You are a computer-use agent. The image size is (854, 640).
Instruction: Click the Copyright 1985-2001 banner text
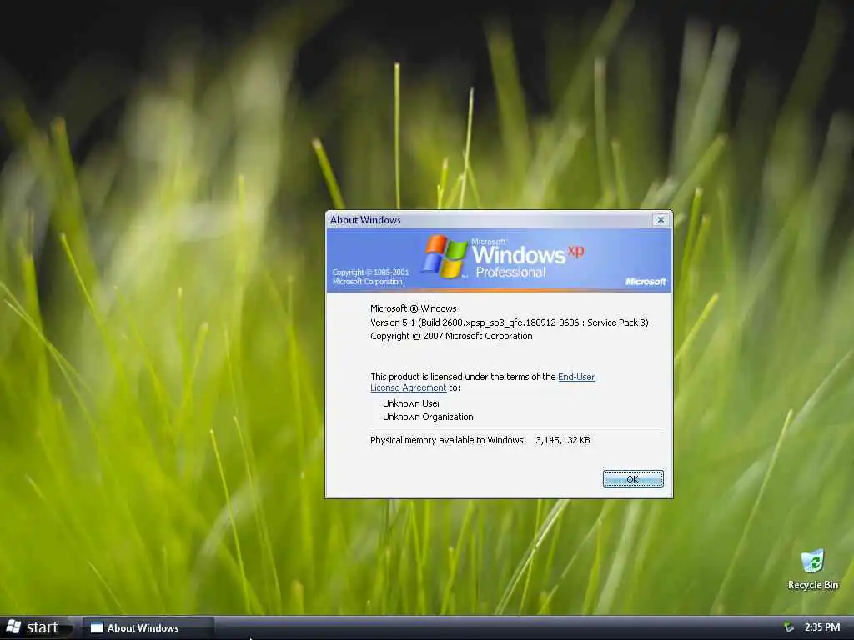[370, 277]
